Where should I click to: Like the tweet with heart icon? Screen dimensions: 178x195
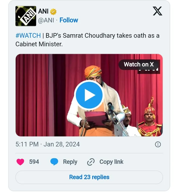20,162
